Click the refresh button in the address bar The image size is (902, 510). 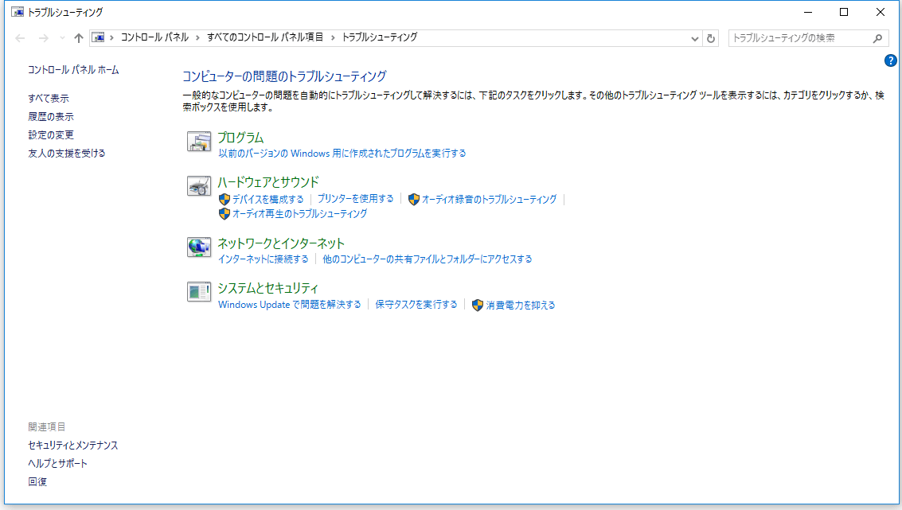click(711, 37)
